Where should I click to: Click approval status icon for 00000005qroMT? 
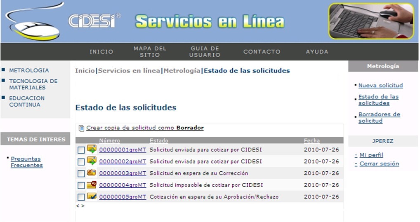(92, 196)
